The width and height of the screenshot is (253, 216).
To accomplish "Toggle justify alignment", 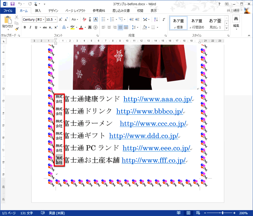I will click(x=120, y=27).
